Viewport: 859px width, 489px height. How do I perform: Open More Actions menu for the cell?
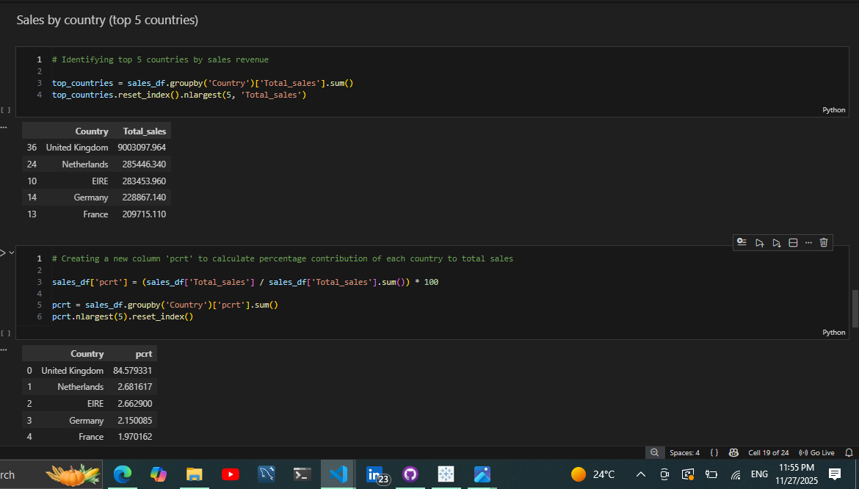pos(808,242)
